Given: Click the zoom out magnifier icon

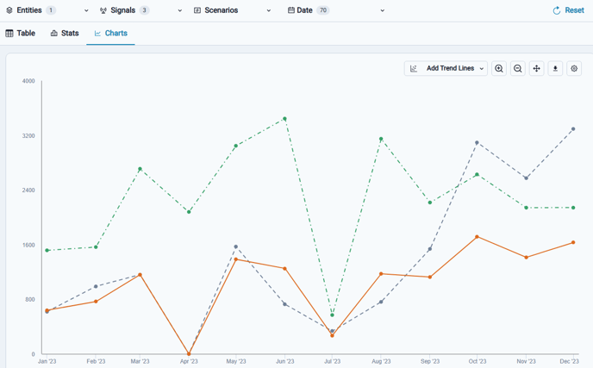Looking at the screenshot, I should [x=518, y=68].
